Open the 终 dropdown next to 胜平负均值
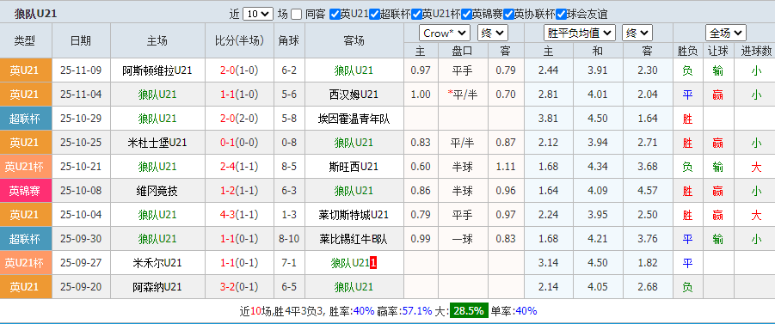 coord(637,34)
